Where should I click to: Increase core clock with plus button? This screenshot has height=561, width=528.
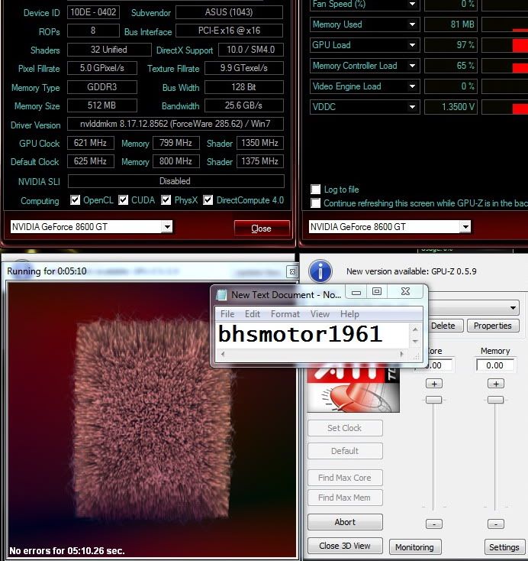[x=434, y=384]
